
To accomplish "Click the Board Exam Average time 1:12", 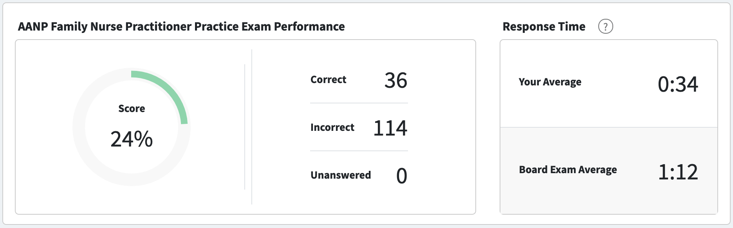I will click(678, 172).
